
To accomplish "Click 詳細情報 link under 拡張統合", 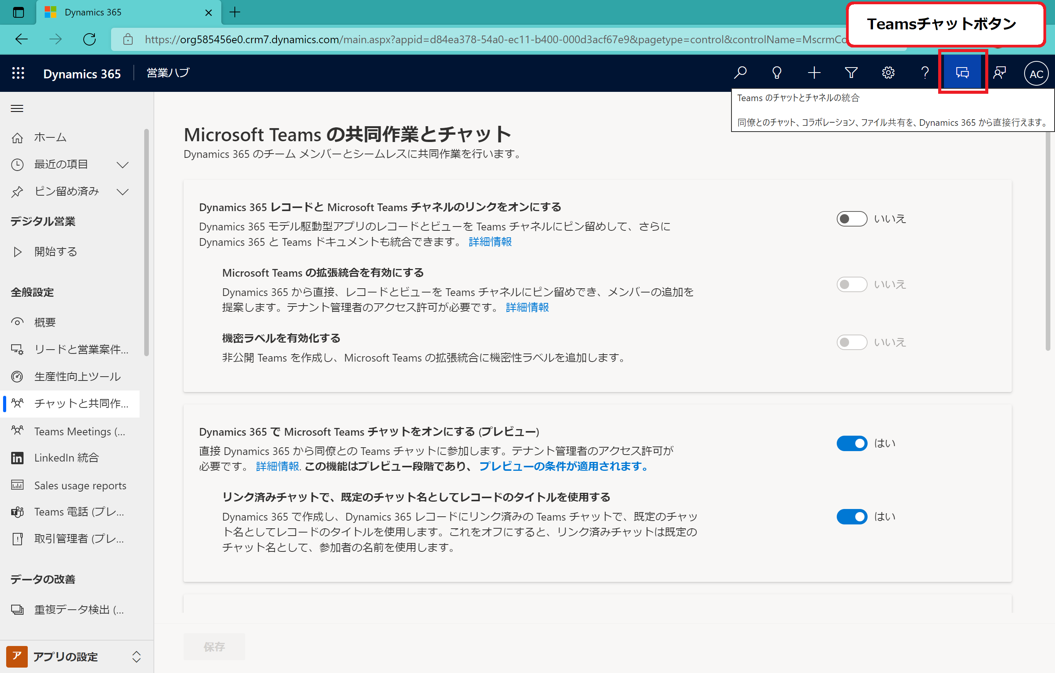I will pyautogui.click(x=527, y=307).
